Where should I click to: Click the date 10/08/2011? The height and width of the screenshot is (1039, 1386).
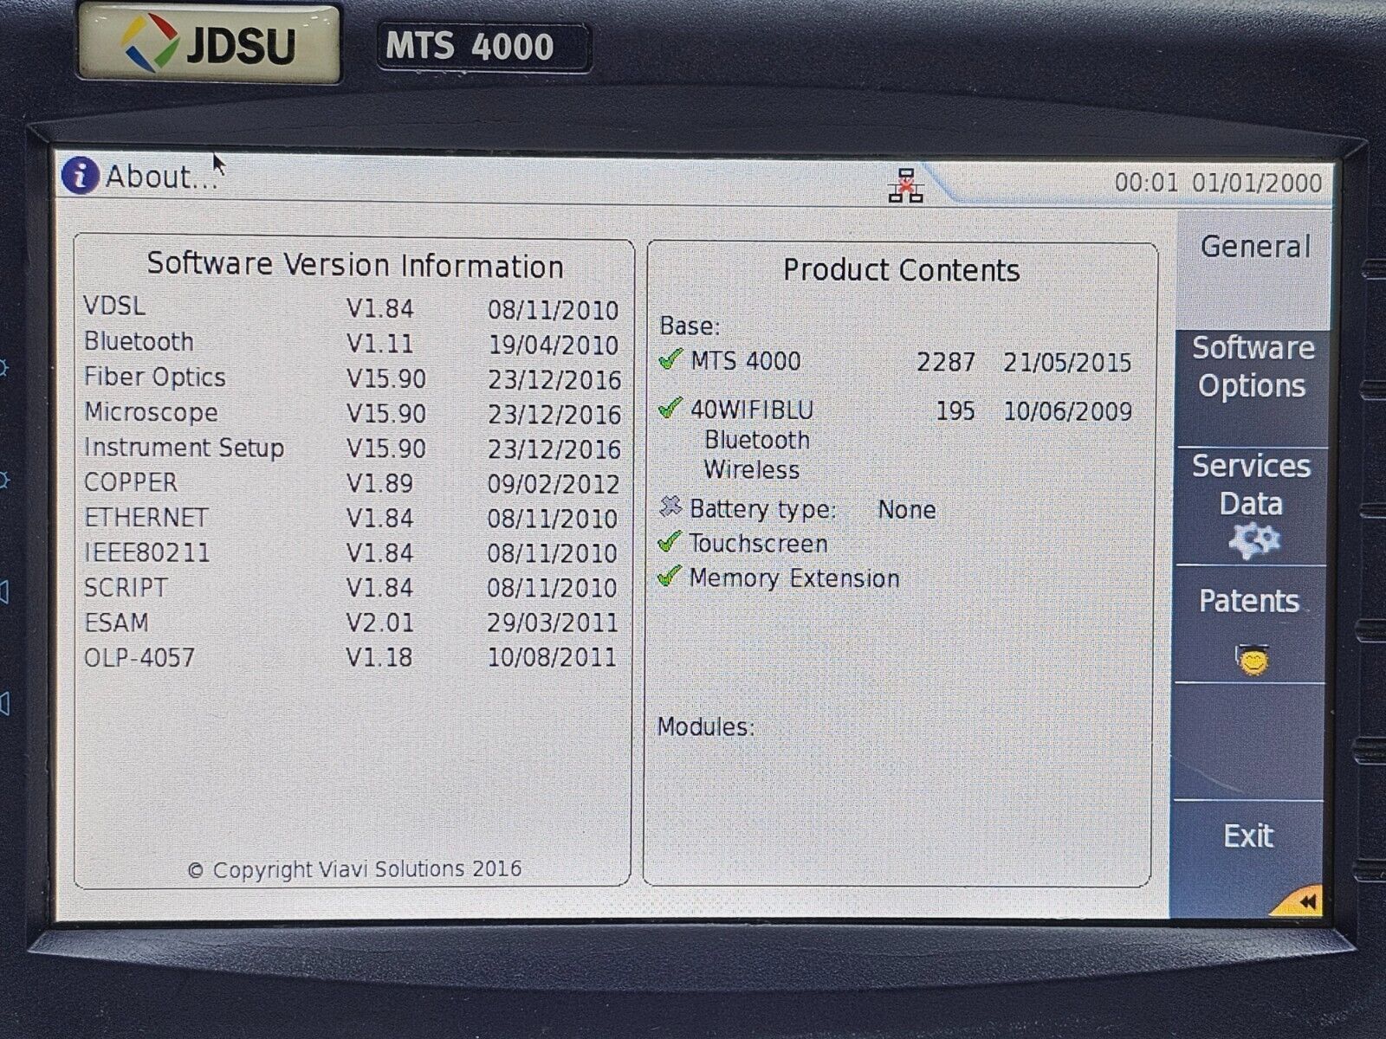pyautogui.click(x=552, y=657)
